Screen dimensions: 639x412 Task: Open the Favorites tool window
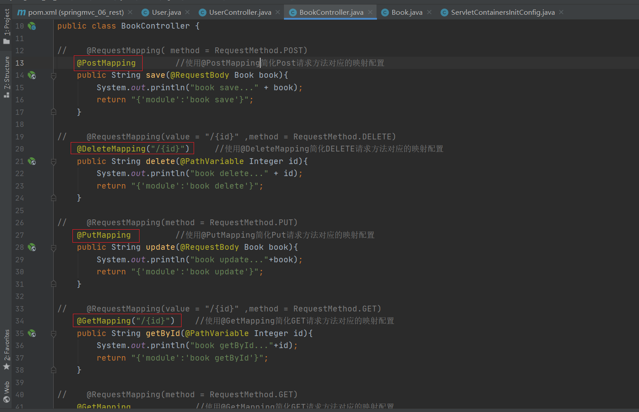pyautogui.click(x=6, y=350)
